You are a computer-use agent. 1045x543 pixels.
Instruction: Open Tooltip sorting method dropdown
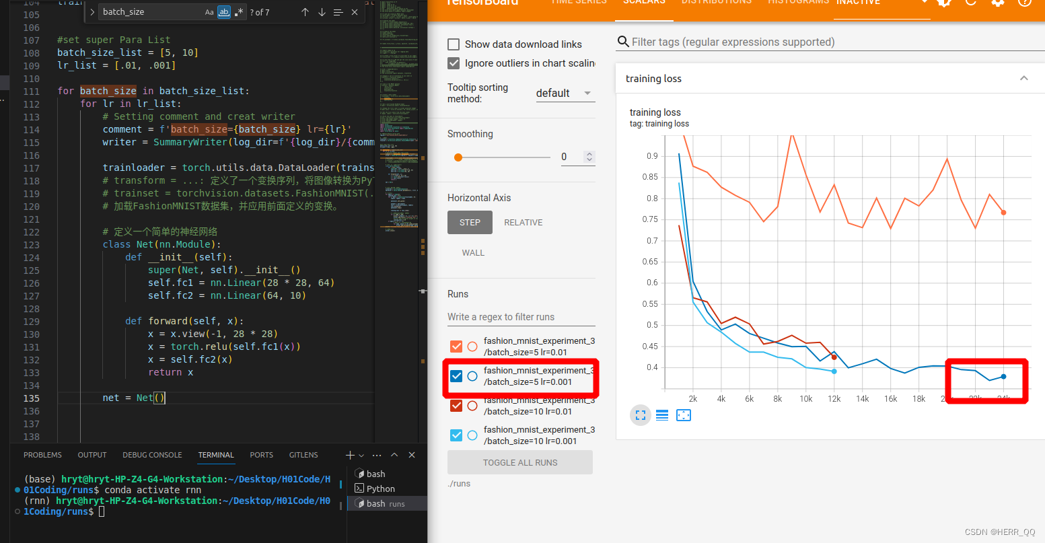pos(565,94)
